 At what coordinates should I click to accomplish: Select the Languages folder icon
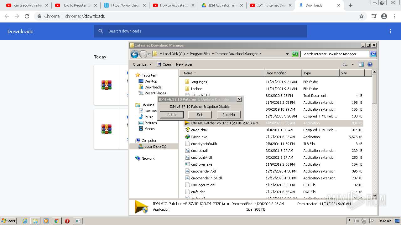click(187, 82)
